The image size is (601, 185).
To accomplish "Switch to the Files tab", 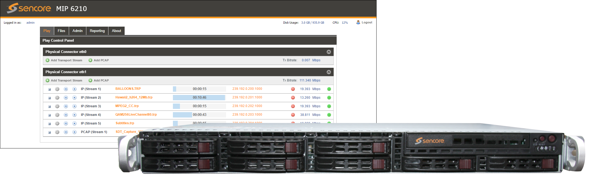I will click(x=62, y=31).
